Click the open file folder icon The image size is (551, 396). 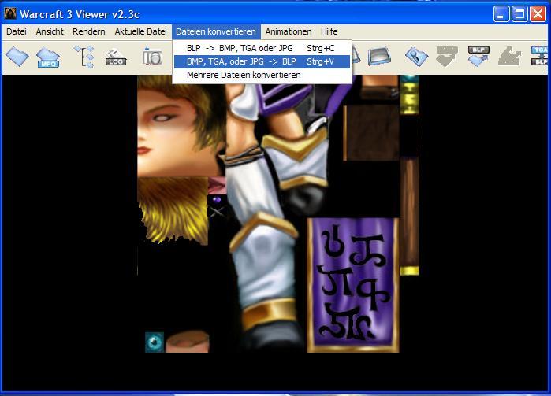[17, 57]
